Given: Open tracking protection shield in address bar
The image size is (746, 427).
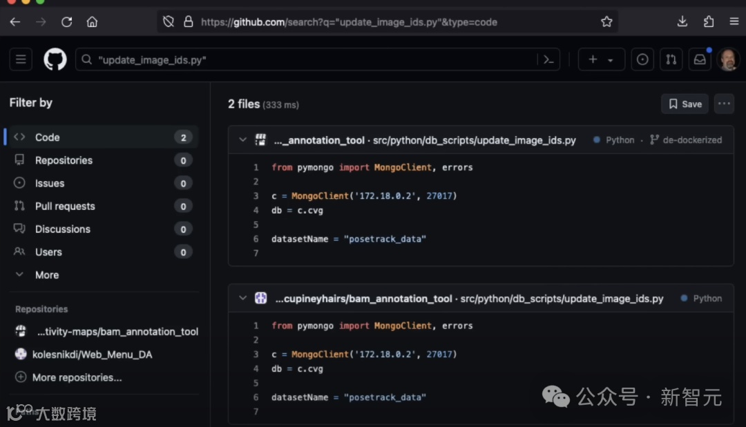Looking at the screenshot, I should tap(169, 22).
